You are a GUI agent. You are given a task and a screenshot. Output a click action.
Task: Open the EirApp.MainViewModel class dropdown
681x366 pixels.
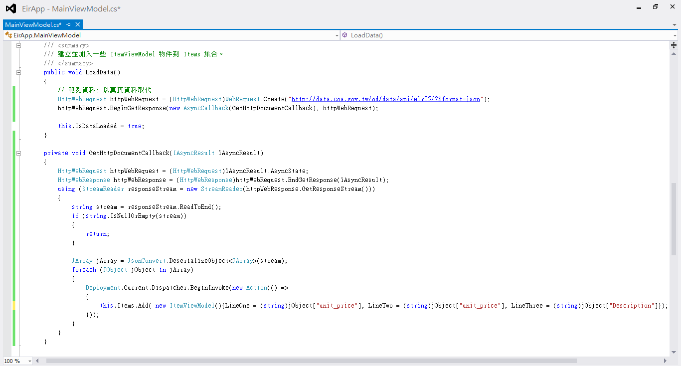[337, 35]
